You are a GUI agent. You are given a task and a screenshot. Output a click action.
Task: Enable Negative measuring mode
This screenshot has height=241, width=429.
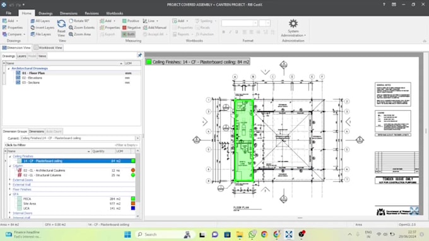pos(131,28)
